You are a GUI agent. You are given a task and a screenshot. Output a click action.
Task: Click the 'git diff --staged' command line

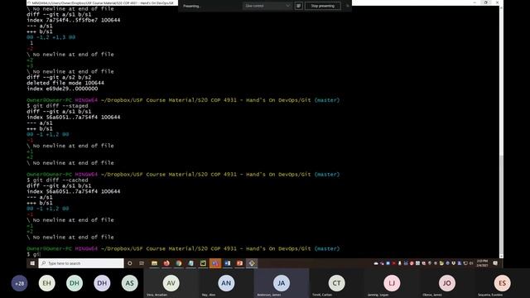coord(57,106)
